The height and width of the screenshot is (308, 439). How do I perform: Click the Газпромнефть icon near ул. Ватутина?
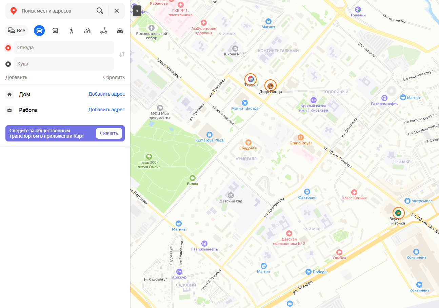[204, 243]
